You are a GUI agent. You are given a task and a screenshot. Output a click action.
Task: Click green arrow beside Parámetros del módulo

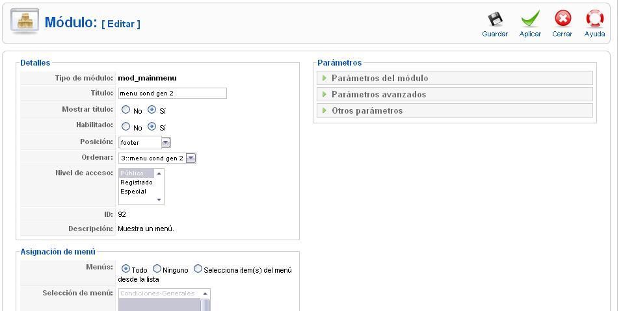(x=325, y=78)
